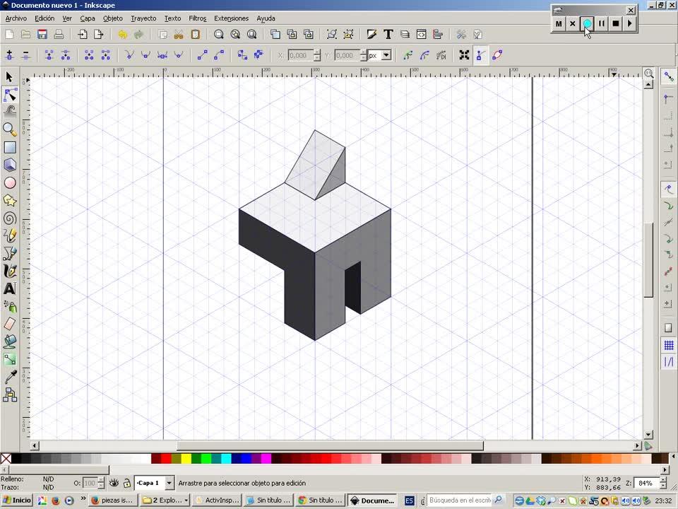Select the Color dropper tool
Viewport: 678px width, 509px height.
[x=10, y=378]
